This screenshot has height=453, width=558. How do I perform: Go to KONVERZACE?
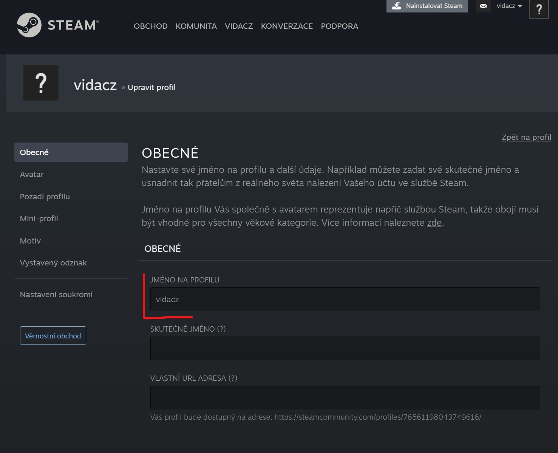(x=287, y=26)
